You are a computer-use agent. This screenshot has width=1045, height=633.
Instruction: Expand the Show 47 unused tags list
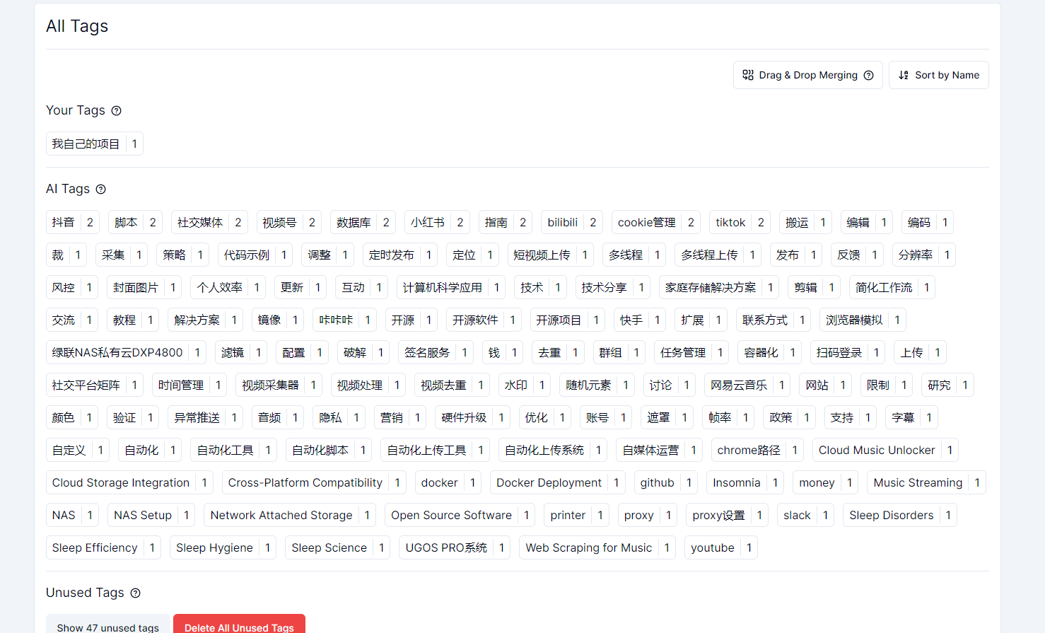point(107,627)
